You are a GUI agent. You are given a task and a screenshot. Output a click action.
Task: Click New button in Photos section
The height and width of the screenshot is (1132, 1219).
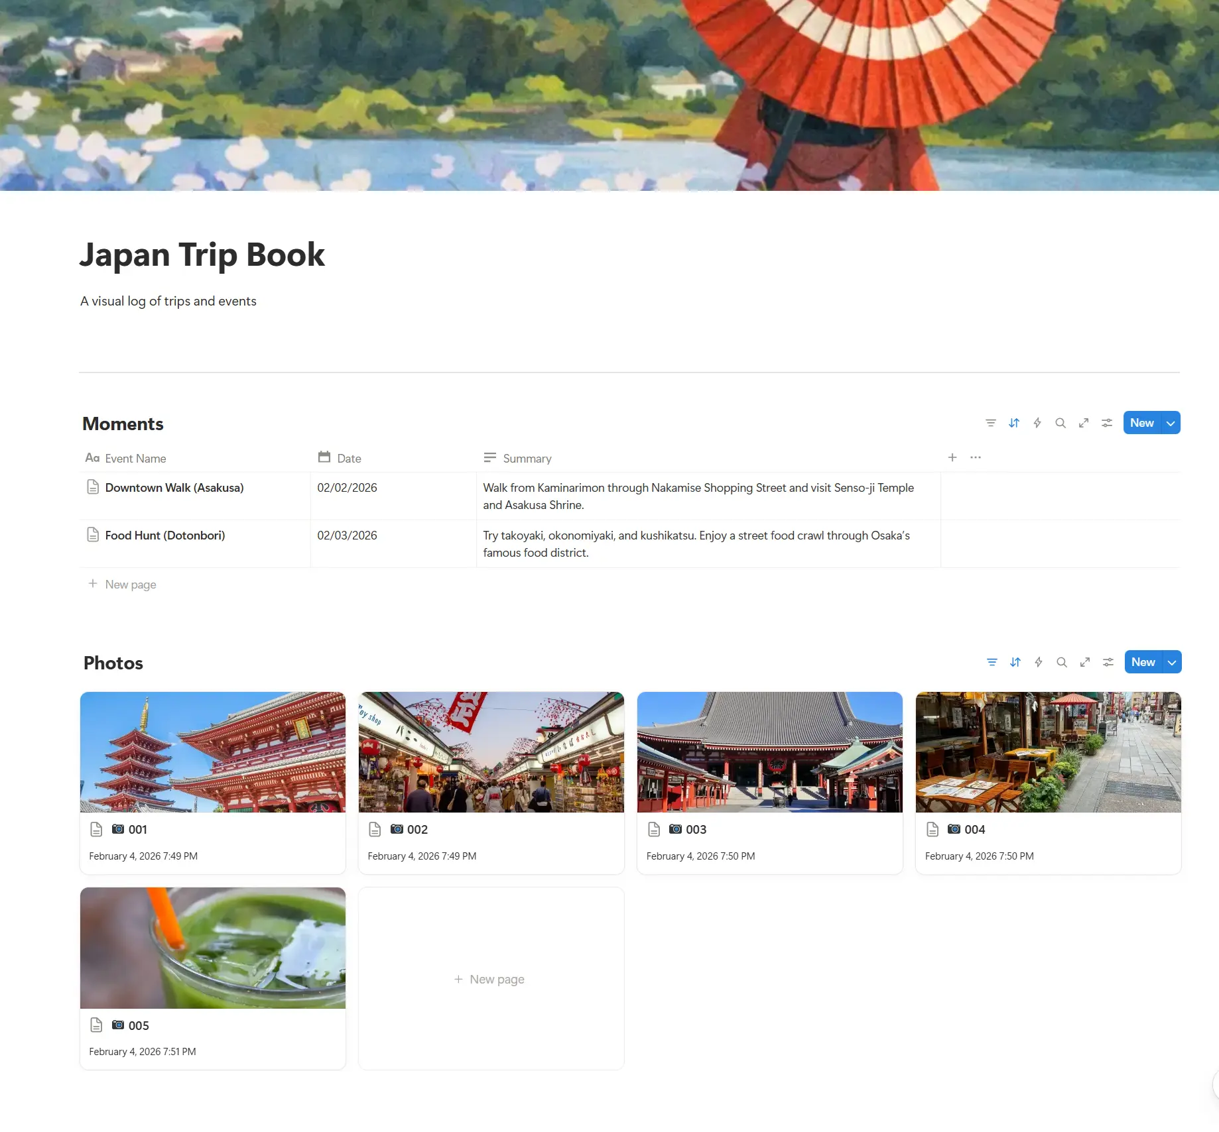tap(1143, 662)
